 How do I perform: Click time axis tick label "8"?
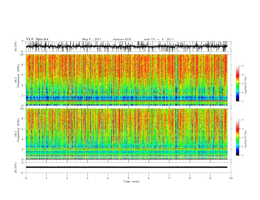coord(190,178)
